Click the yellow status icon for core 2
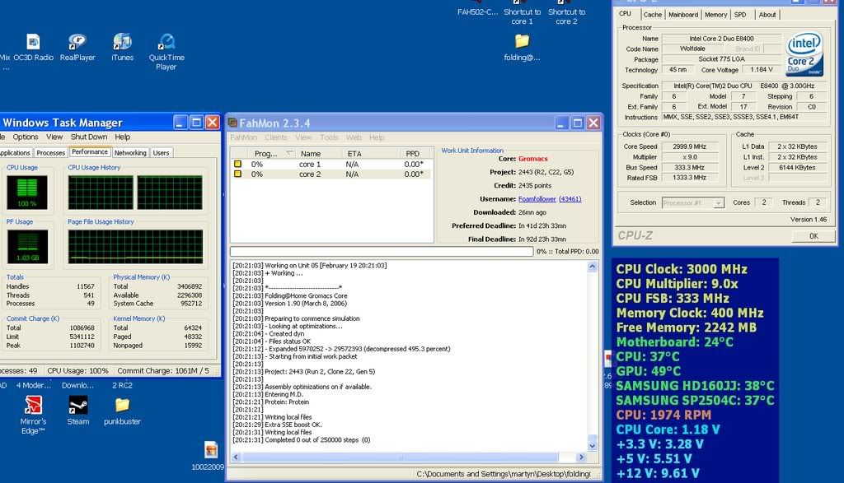 (x=237, y=174)
